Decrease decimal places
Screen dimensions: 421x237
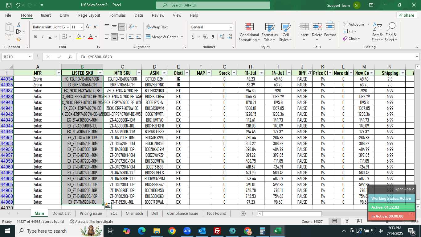pos(230,37)
